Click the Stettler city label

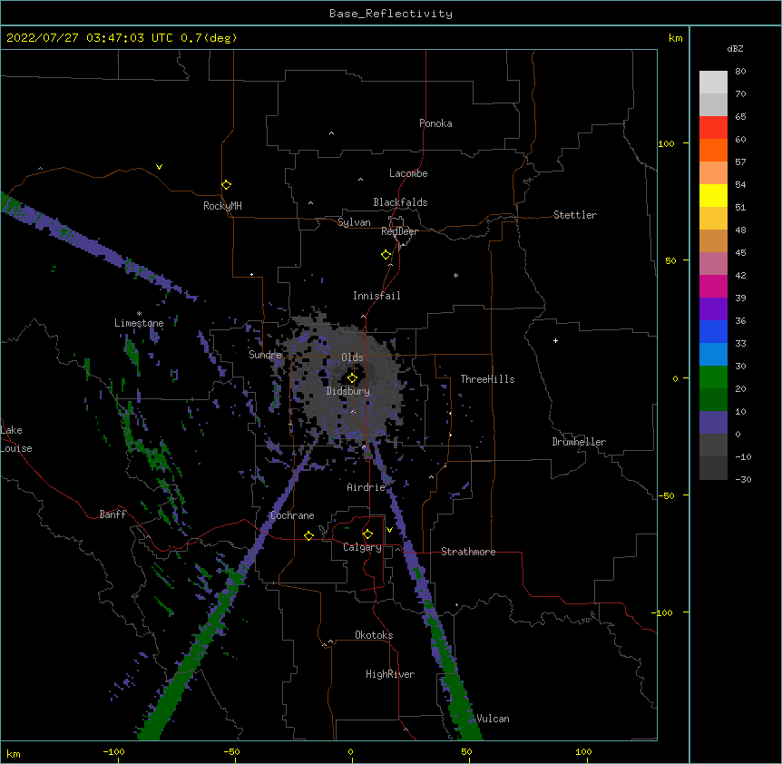click(575, 215)
